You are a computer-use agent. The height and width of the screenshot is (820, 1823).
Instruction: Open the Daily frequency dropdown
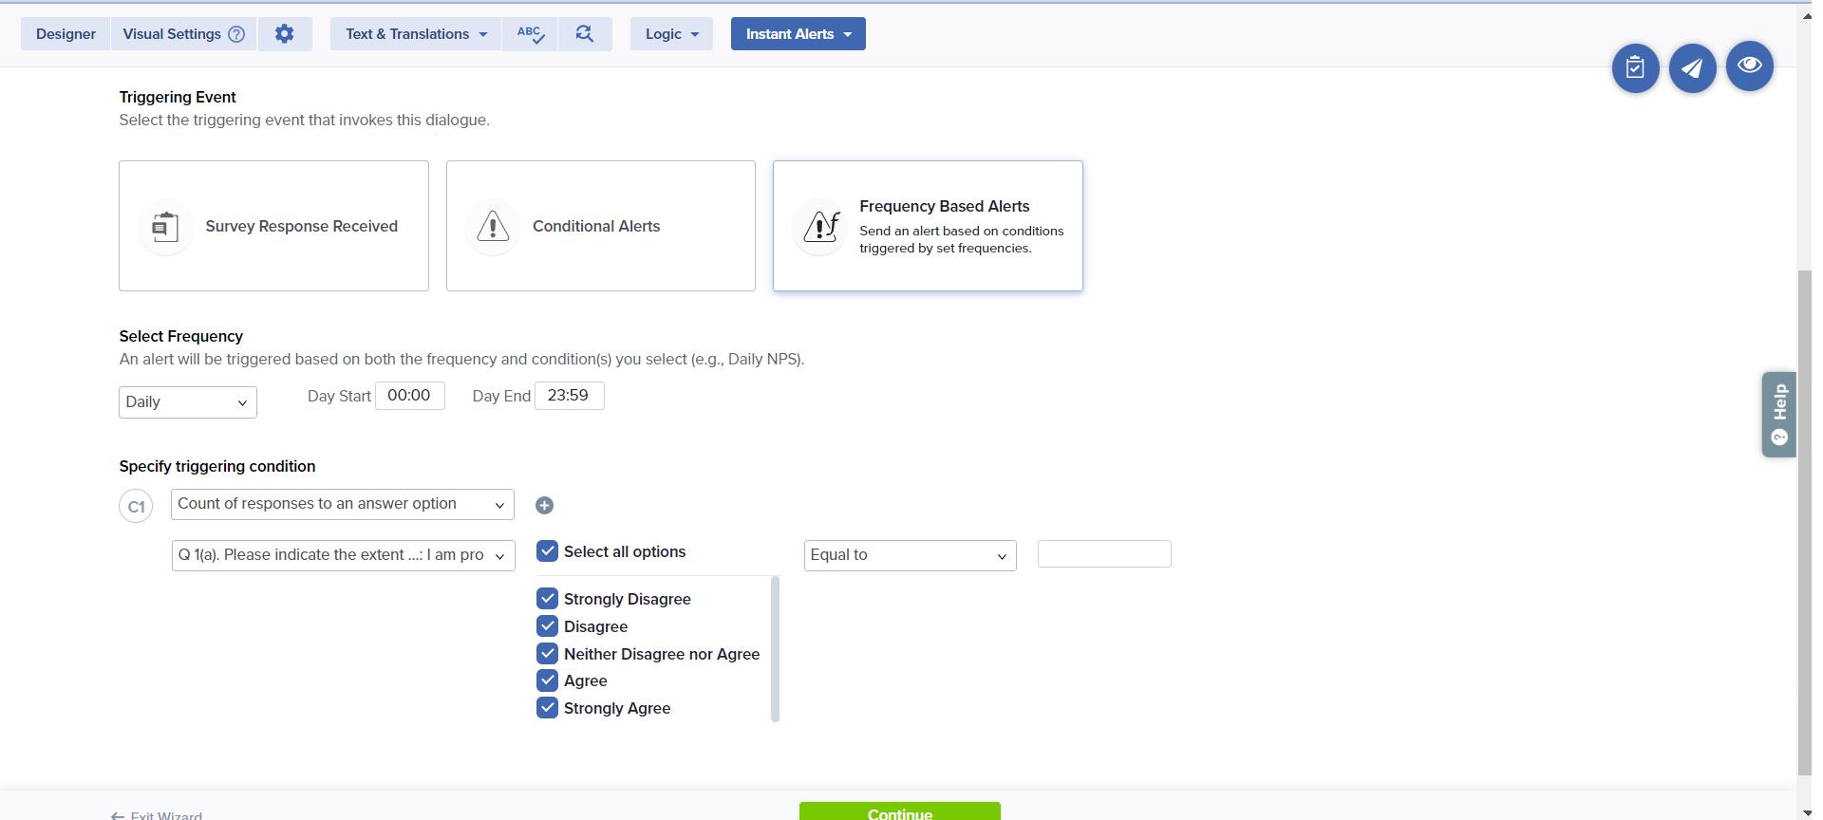click(x=187, y=402)
